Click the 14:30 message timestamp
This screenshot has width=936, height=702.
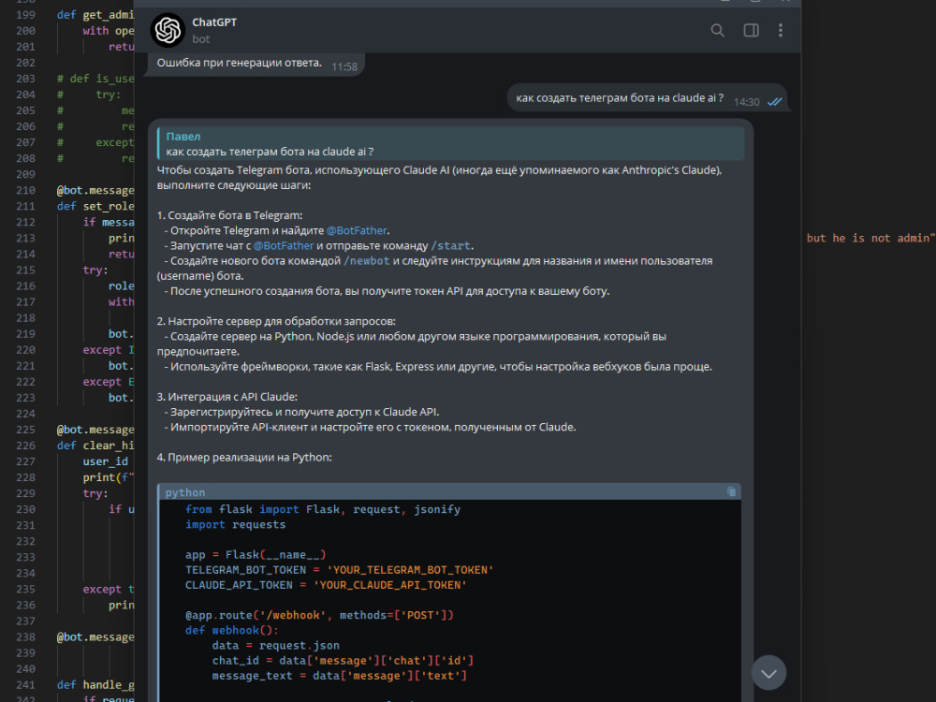[746, 102]
